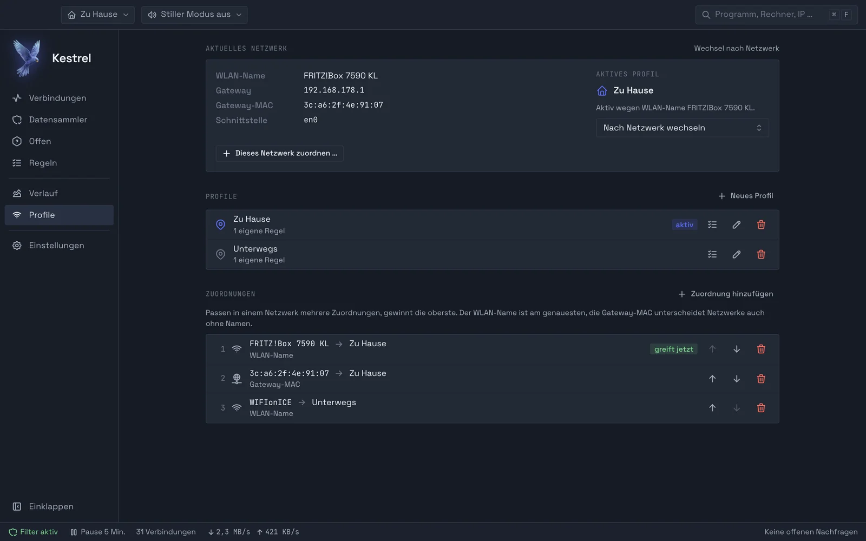Open Verlauf in the sidebar
866x541 pixels.
[59, 193]
